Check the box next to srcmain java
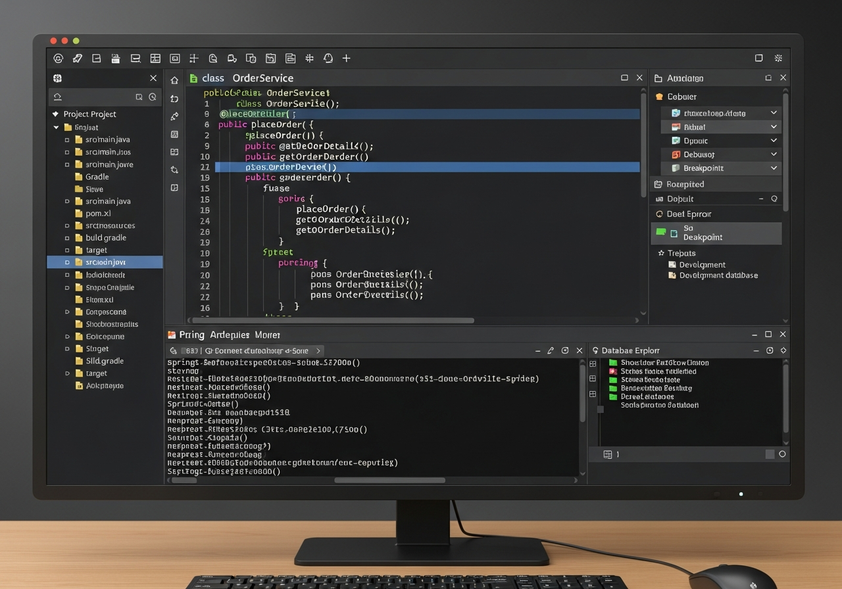This screenshot has width=842, height=589. (66, 139)
